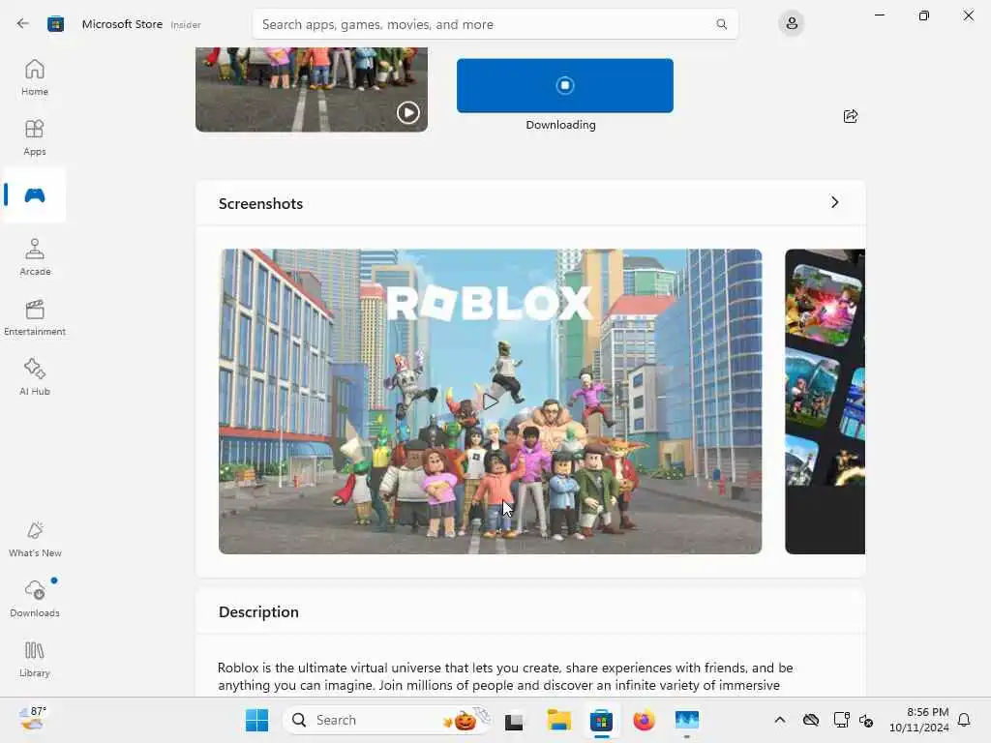Open the Entertainment section
The height and width of the screenshot is (743, 991).
(35, 317)
